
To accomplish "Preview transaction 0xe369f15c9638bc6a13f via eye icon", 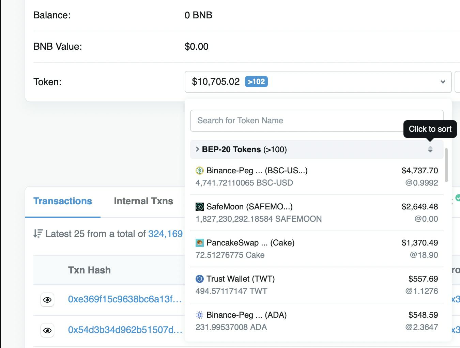I will click(47, 300).
